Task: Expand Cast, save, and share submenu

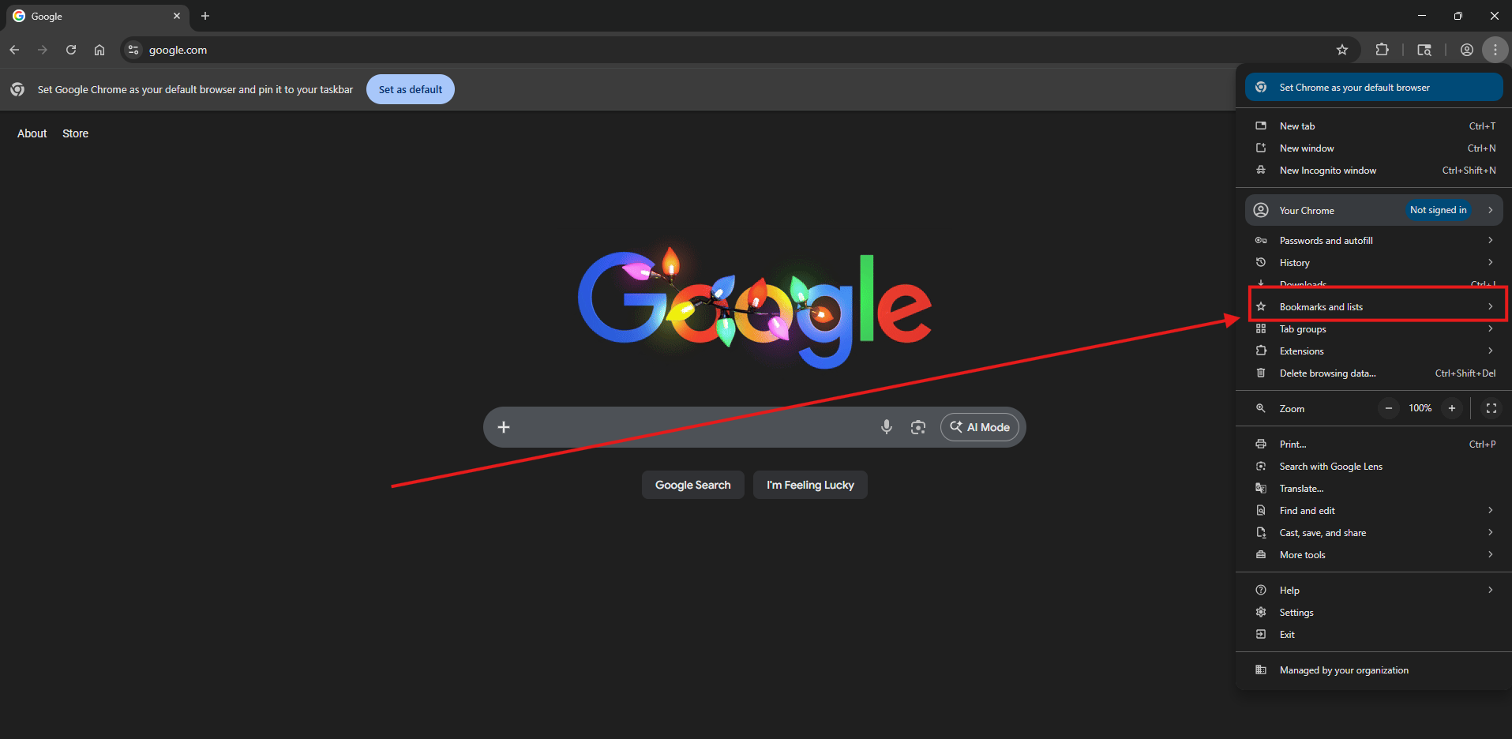Action: [1374, 533]
